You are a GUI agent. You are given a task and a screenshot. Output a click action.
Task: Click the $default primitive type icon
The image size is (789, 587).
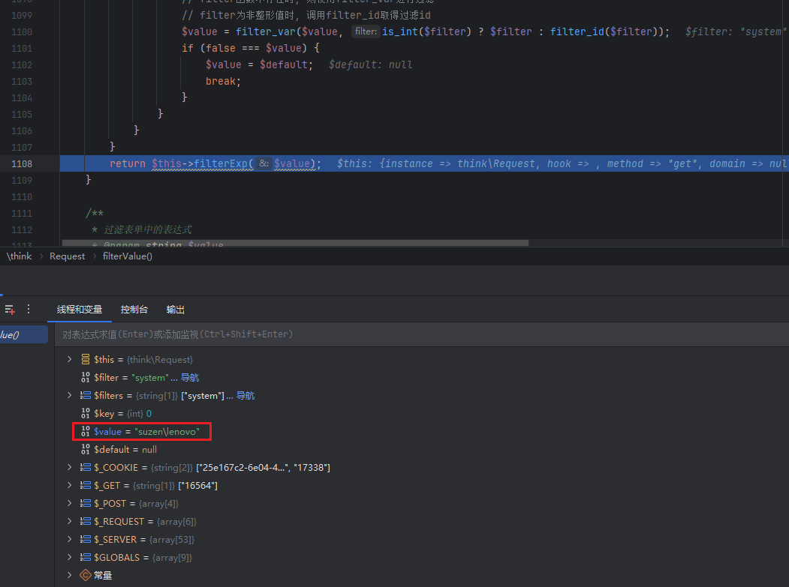point(86,449)
